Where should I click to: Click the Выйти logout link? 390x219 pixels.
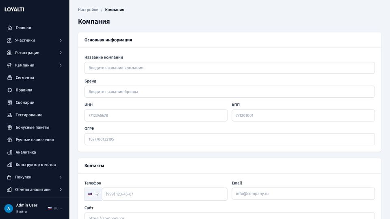pos(22,212)
